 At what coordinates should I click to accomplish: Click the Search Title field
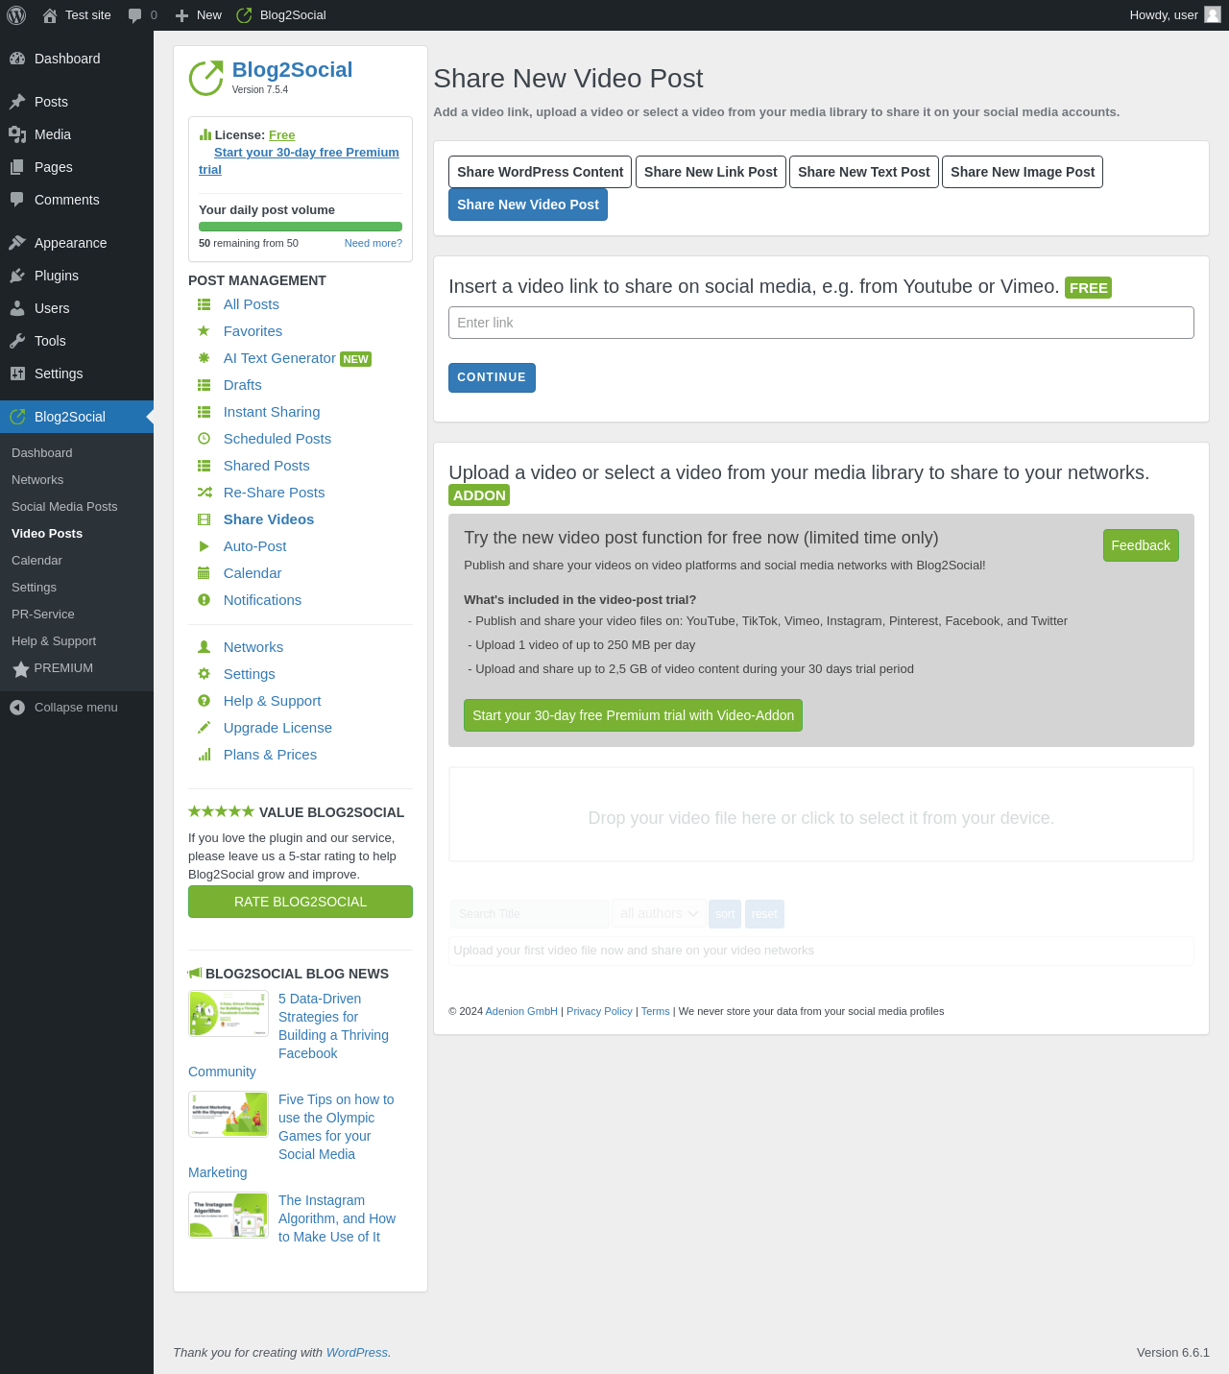(530, 914)
